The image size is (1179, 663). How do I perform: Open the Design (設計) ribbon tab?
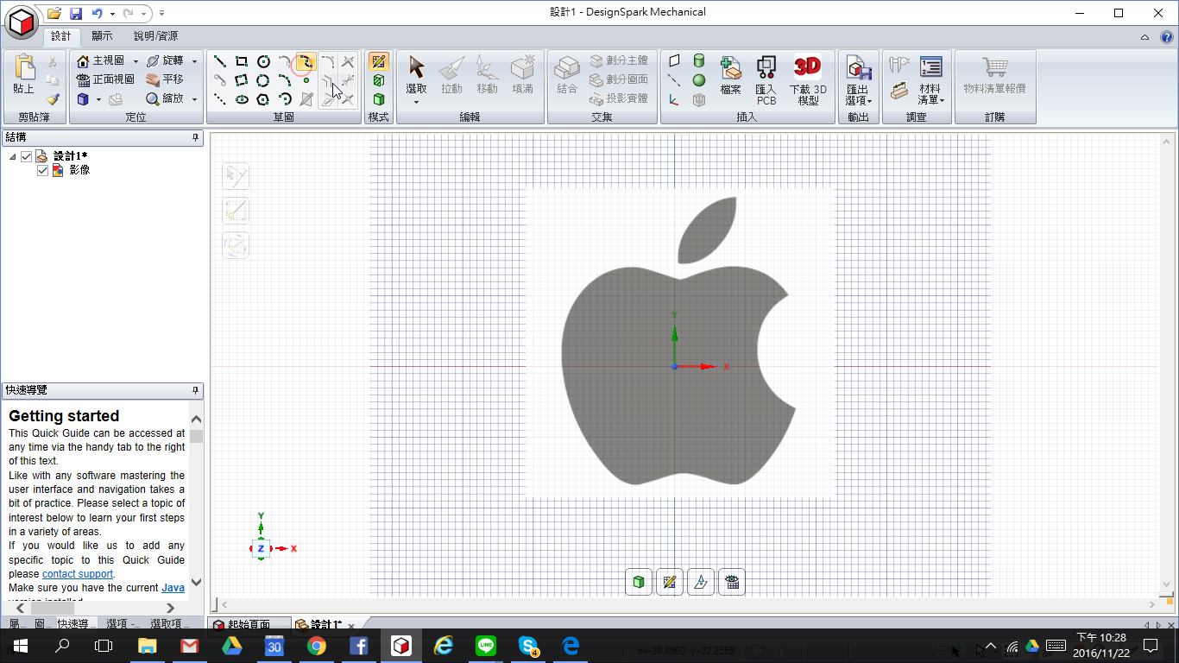pos(61,36)
